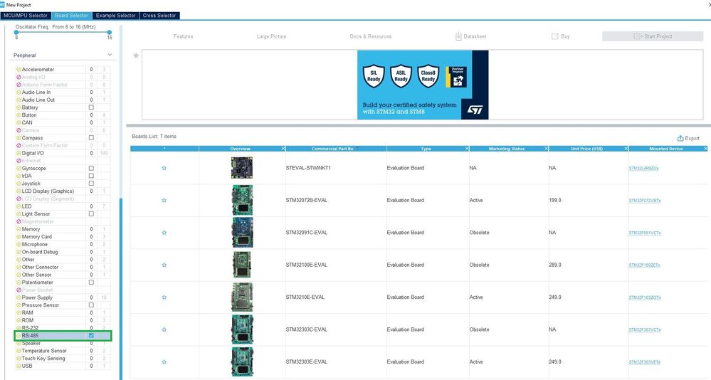Open STM32F091VCTx mounted device link
The height and width of the screenshot is (380, 711).
[644, 233]
